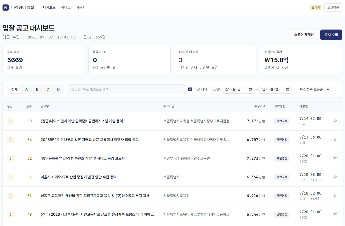
Task: Open (긴급)나이스 연계 기반 입학준비금관리시스템 notice
Action: (82, 121)
